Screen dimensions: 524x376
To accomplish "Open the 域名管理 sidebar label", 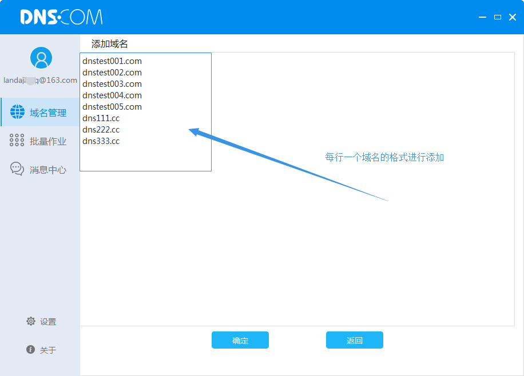I will pos(48,113).
